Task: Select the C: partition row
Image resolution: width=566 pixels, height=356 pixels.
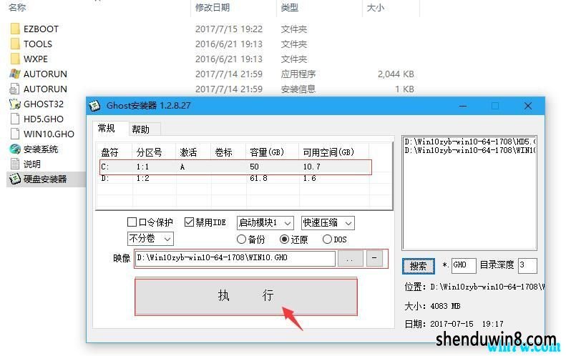Action: click(235, 167)
